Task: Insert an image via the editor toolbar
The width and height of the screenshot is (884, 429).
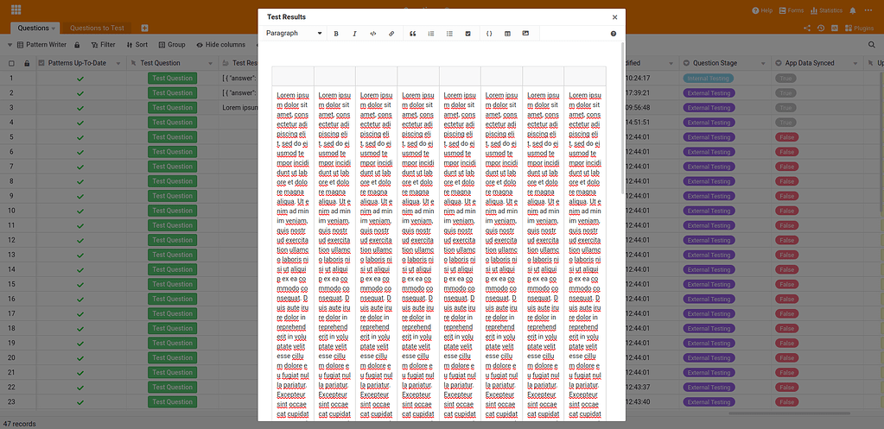Action: click(525, 34)
